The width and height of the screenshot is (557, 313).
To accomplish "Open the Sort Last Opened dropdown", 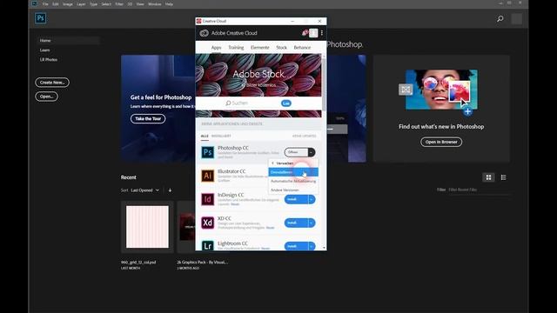I will click(145, 190).
